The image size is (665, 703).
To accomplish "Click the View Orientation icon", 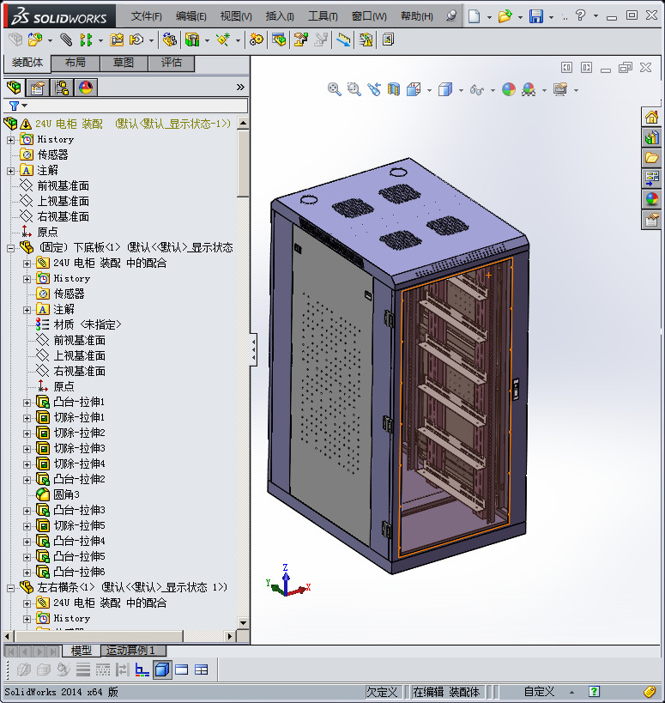I will pyautogui.click(x=414, y=89).
